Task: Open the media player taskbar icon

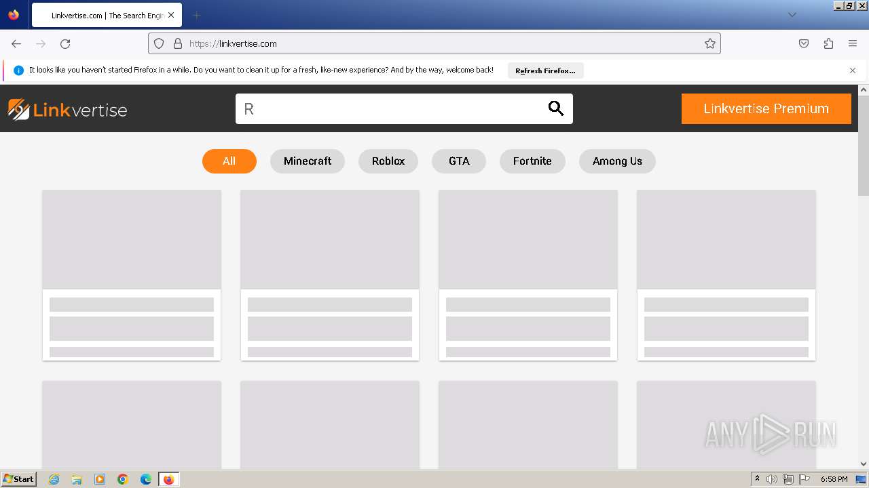Action: pyautogui.click(x=100, y=479)
